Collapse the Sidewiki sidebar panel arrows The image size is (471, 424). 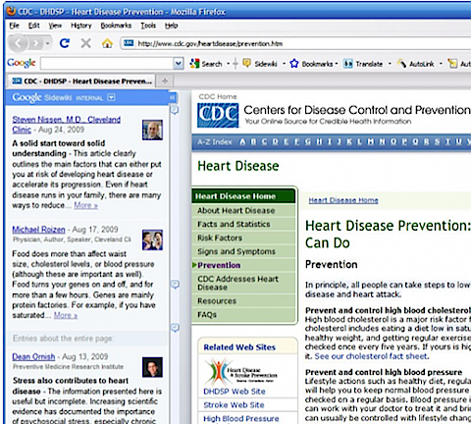(173, 97)
